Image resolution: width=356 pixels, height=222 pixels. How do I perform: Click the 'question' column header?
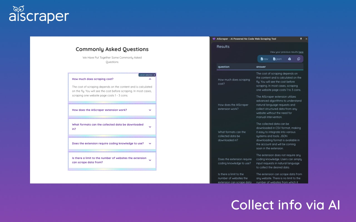(x=224, y=67)
